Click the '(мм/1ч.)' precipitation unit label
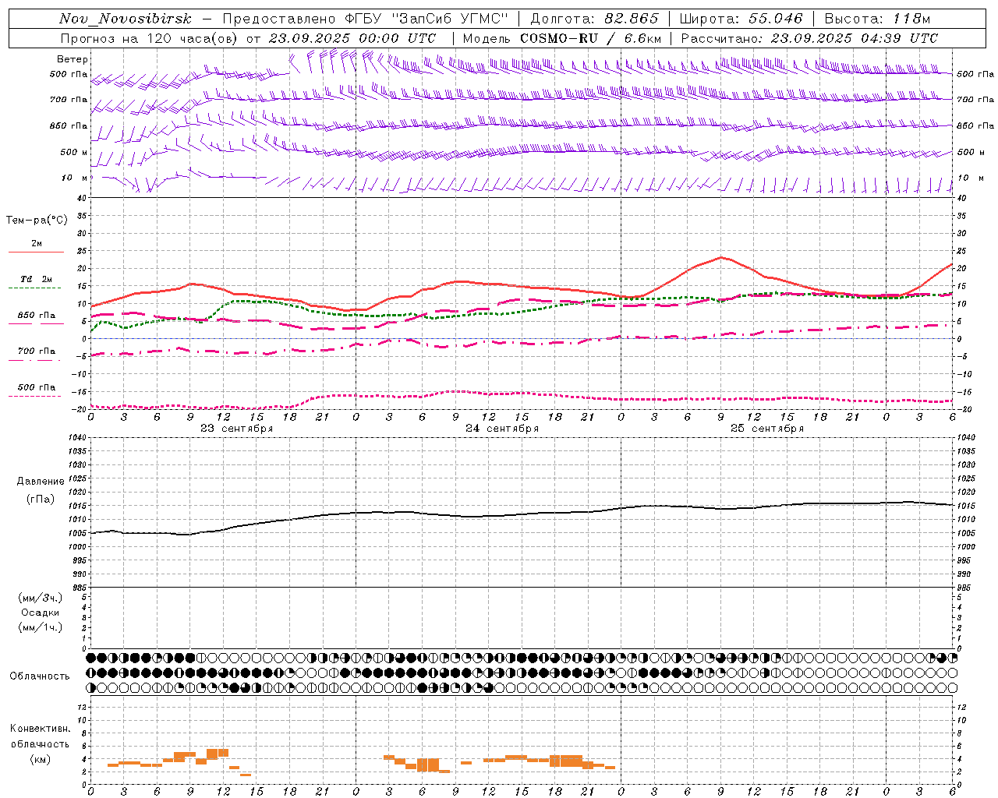 [41, 627]
